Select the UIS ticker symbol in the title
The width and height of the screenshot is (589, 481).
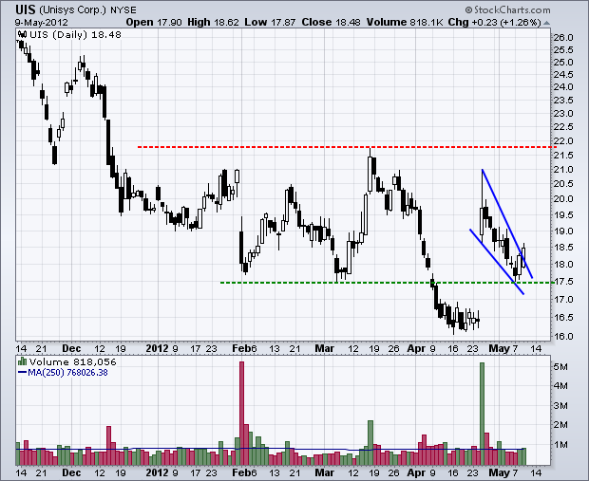[26, 9]
